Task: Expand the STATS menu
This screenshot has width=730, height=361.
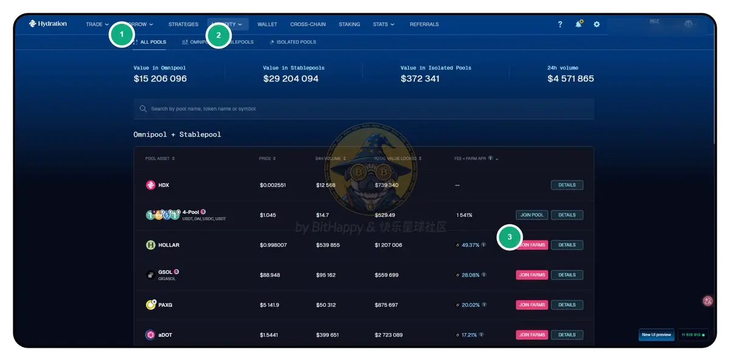Action: click(x=383, y=24)
